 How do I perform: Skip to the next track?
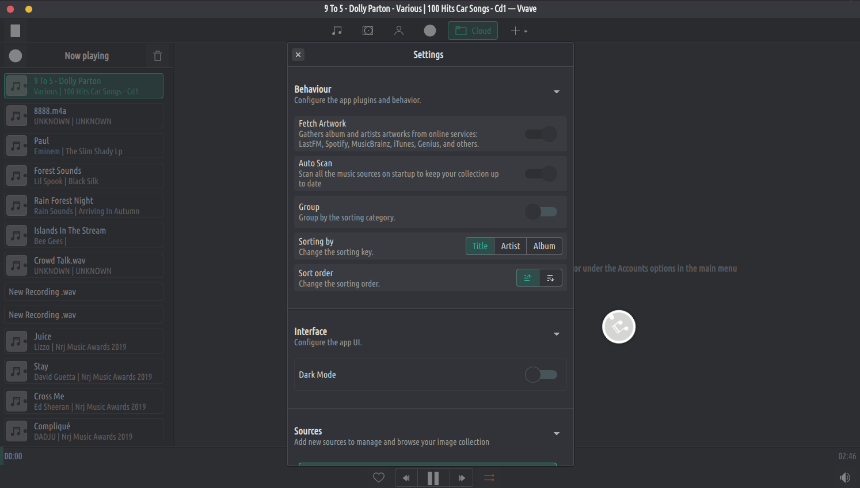(461, 478)
